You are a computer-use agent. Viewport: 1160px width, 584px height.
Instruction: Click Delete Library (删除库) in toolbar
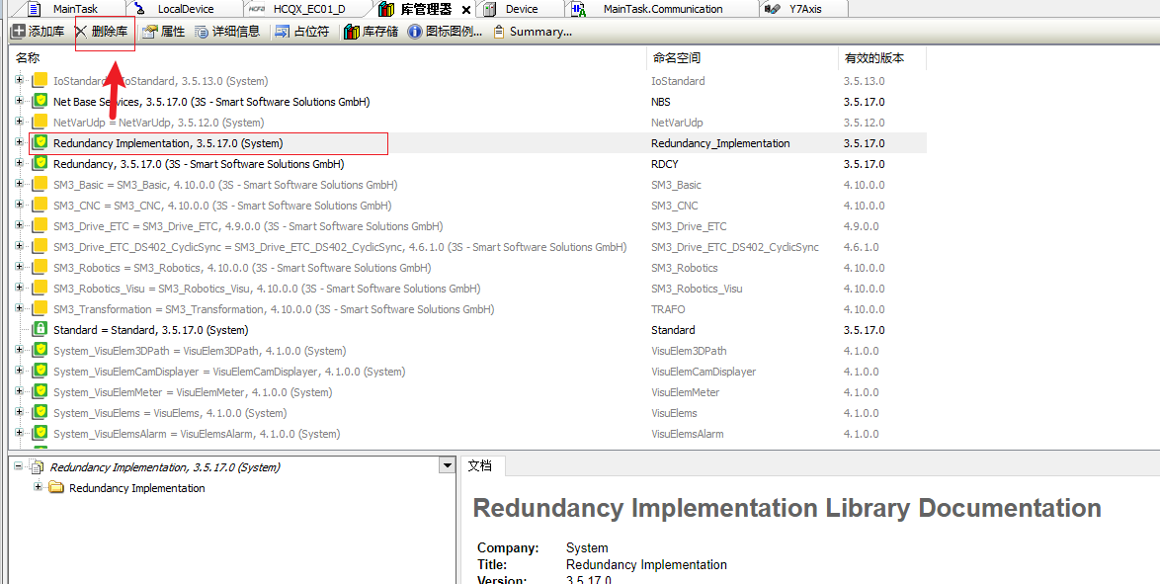pos(103,32)
